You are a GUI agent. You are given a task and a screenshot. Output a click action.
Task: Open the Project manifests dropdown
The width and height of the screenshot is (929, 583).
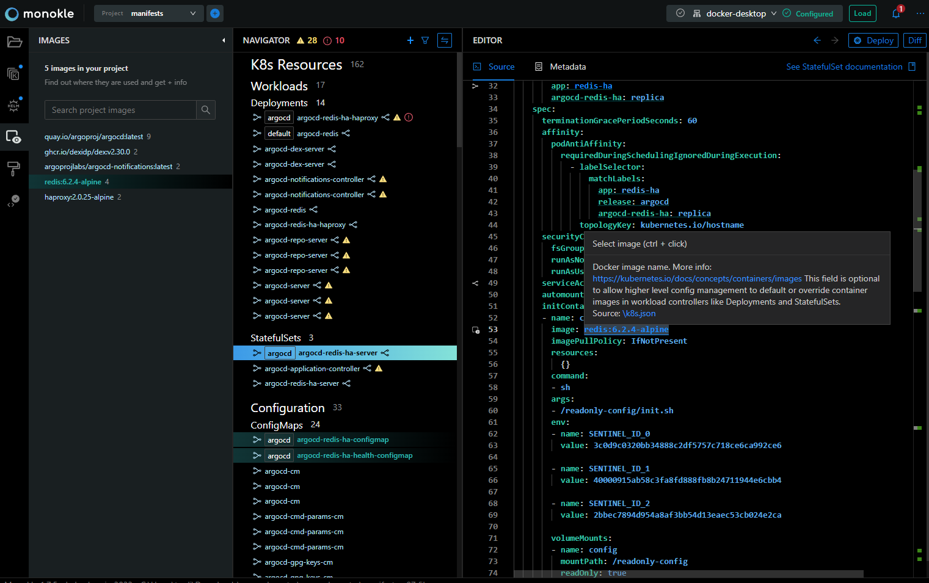[x=149, y=13]
